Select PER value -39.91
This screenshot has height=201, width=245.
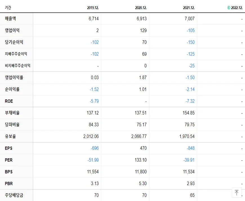(x=189, y=160)
